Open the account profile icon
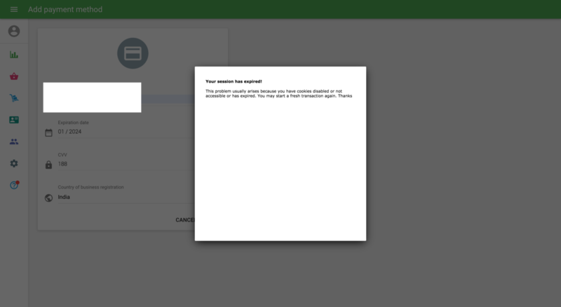Image resolution: width=561 pixels, height=307 pixels. click(13, 31)
